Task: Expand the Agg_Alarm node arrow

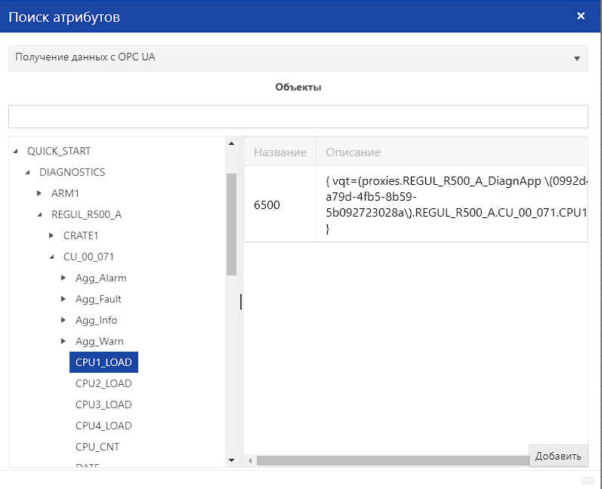Action: (x=64, y=278)
